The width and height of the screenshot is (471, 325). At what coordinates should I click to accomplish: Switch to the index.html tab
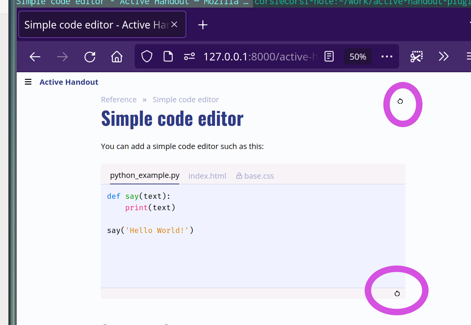click(x=207, y=176)
